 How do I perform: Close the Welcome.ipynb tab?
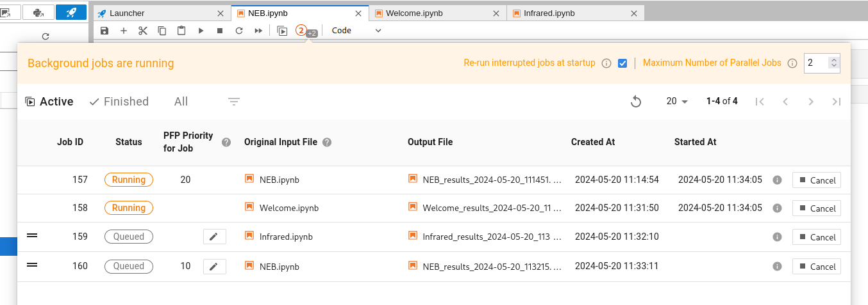click(x=496, y=13)
